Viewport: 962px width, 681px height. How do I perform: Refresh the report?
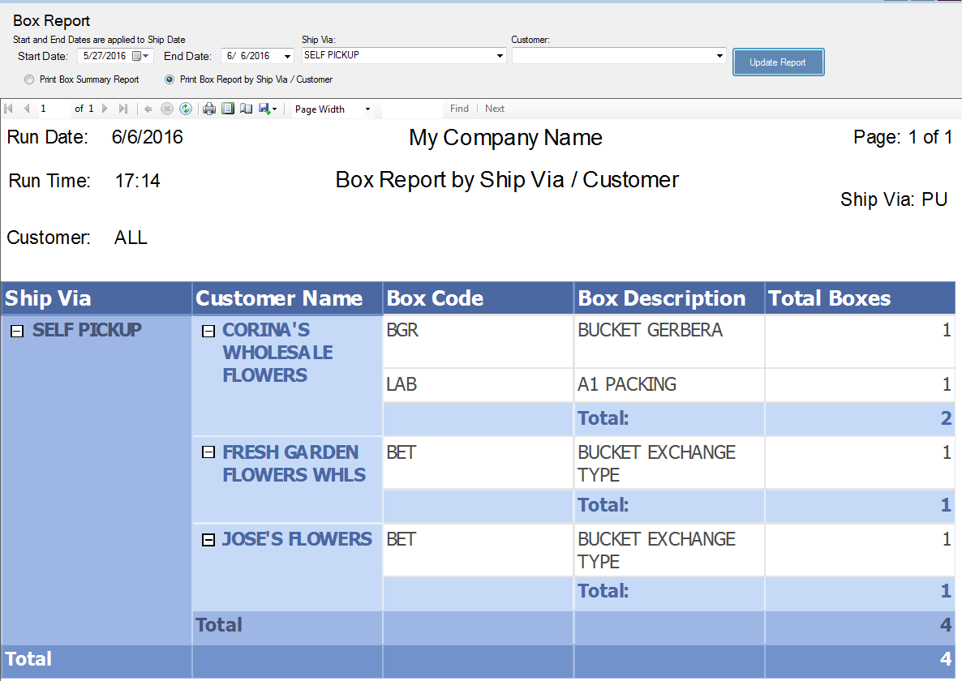pyautogui.click(x=185, y=109)
